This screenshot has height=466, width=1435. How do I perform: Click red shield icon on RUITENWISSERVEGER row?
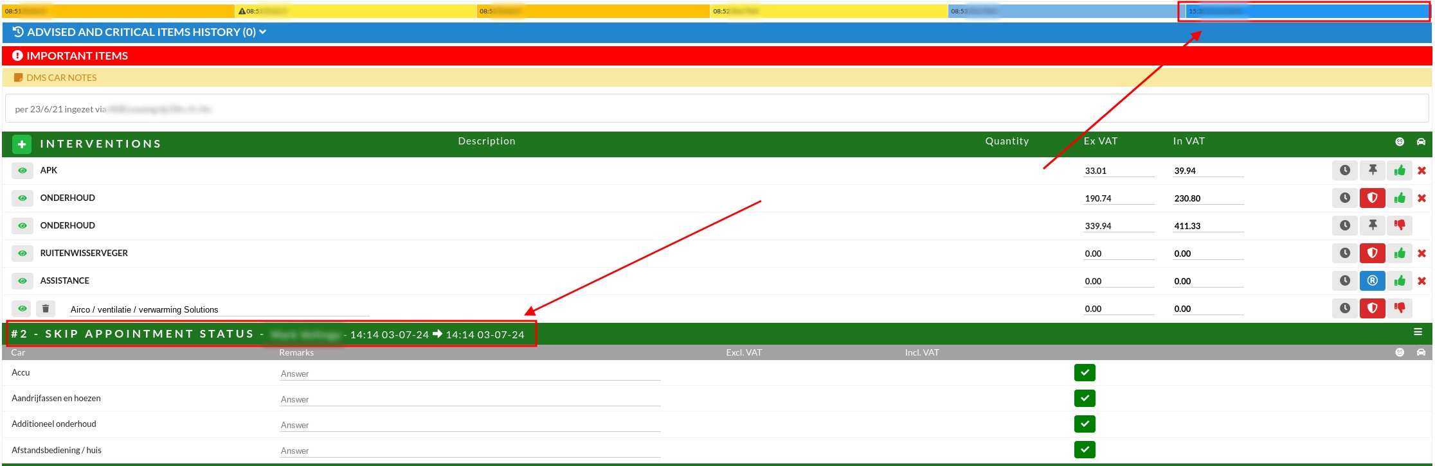(1372, 253)
